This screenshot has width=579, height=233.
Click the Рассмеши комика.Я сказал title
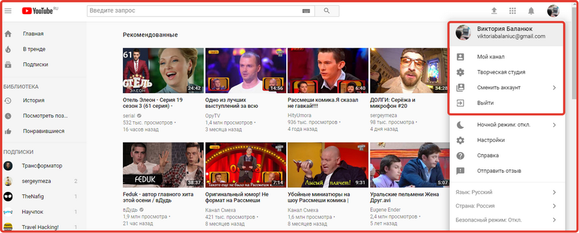coord(323,103)
